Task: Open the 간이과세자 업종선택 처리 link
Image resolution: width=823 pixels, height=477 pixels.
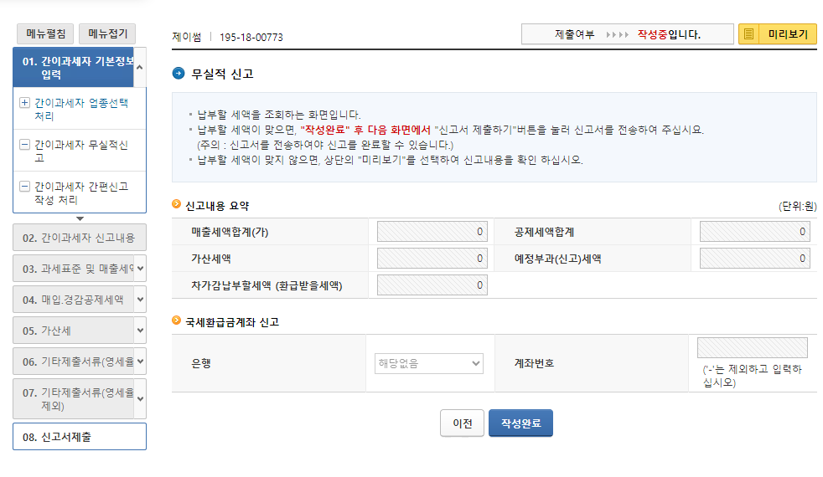Action: (x=81, y=109)
